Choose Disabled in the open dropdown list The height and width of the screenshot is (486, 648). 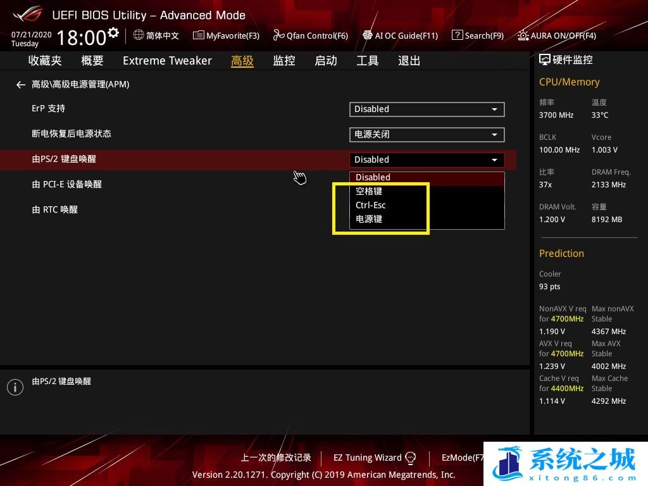pos(427,178)
